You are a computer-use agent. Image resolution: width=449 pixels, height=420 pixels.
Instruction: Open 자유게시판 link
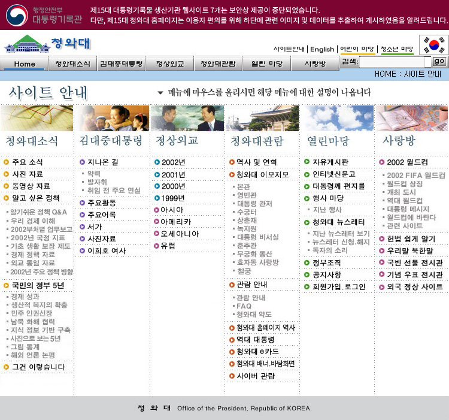[330, 162]
